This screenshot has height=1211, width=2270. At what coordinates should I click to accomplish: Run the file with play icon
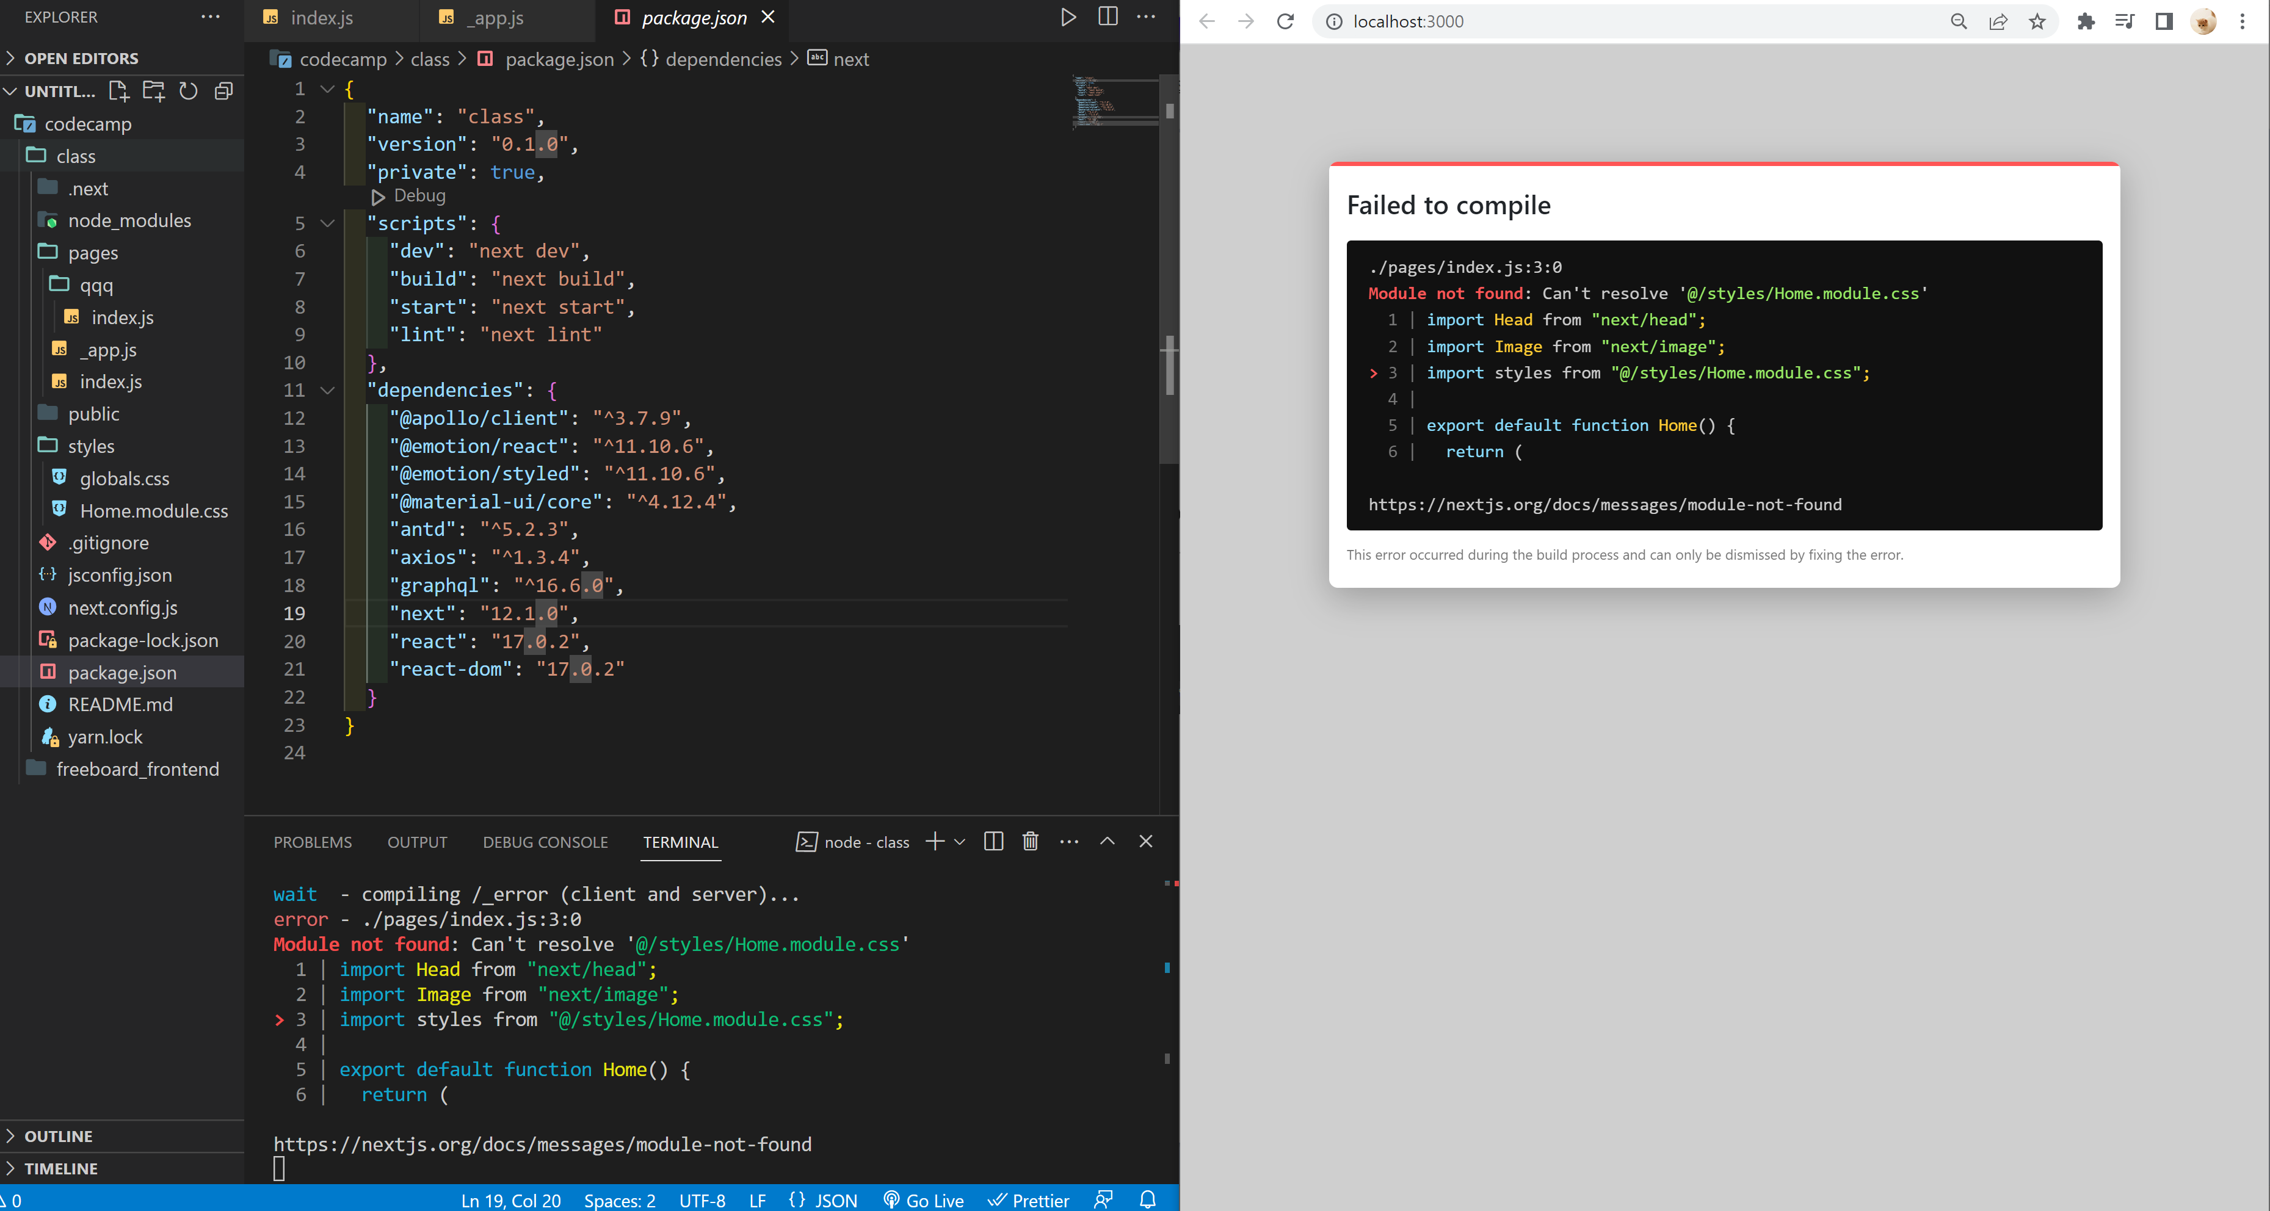click(1068, 16)
